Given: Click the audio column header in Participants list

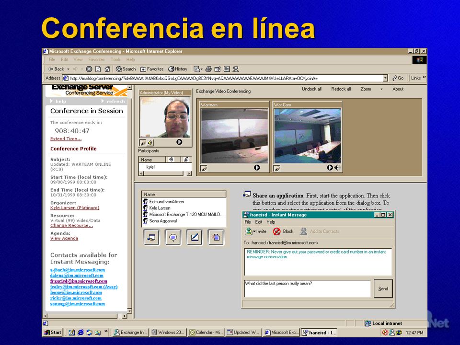Looking at the screenshot, I should click(x=171, y=160).
